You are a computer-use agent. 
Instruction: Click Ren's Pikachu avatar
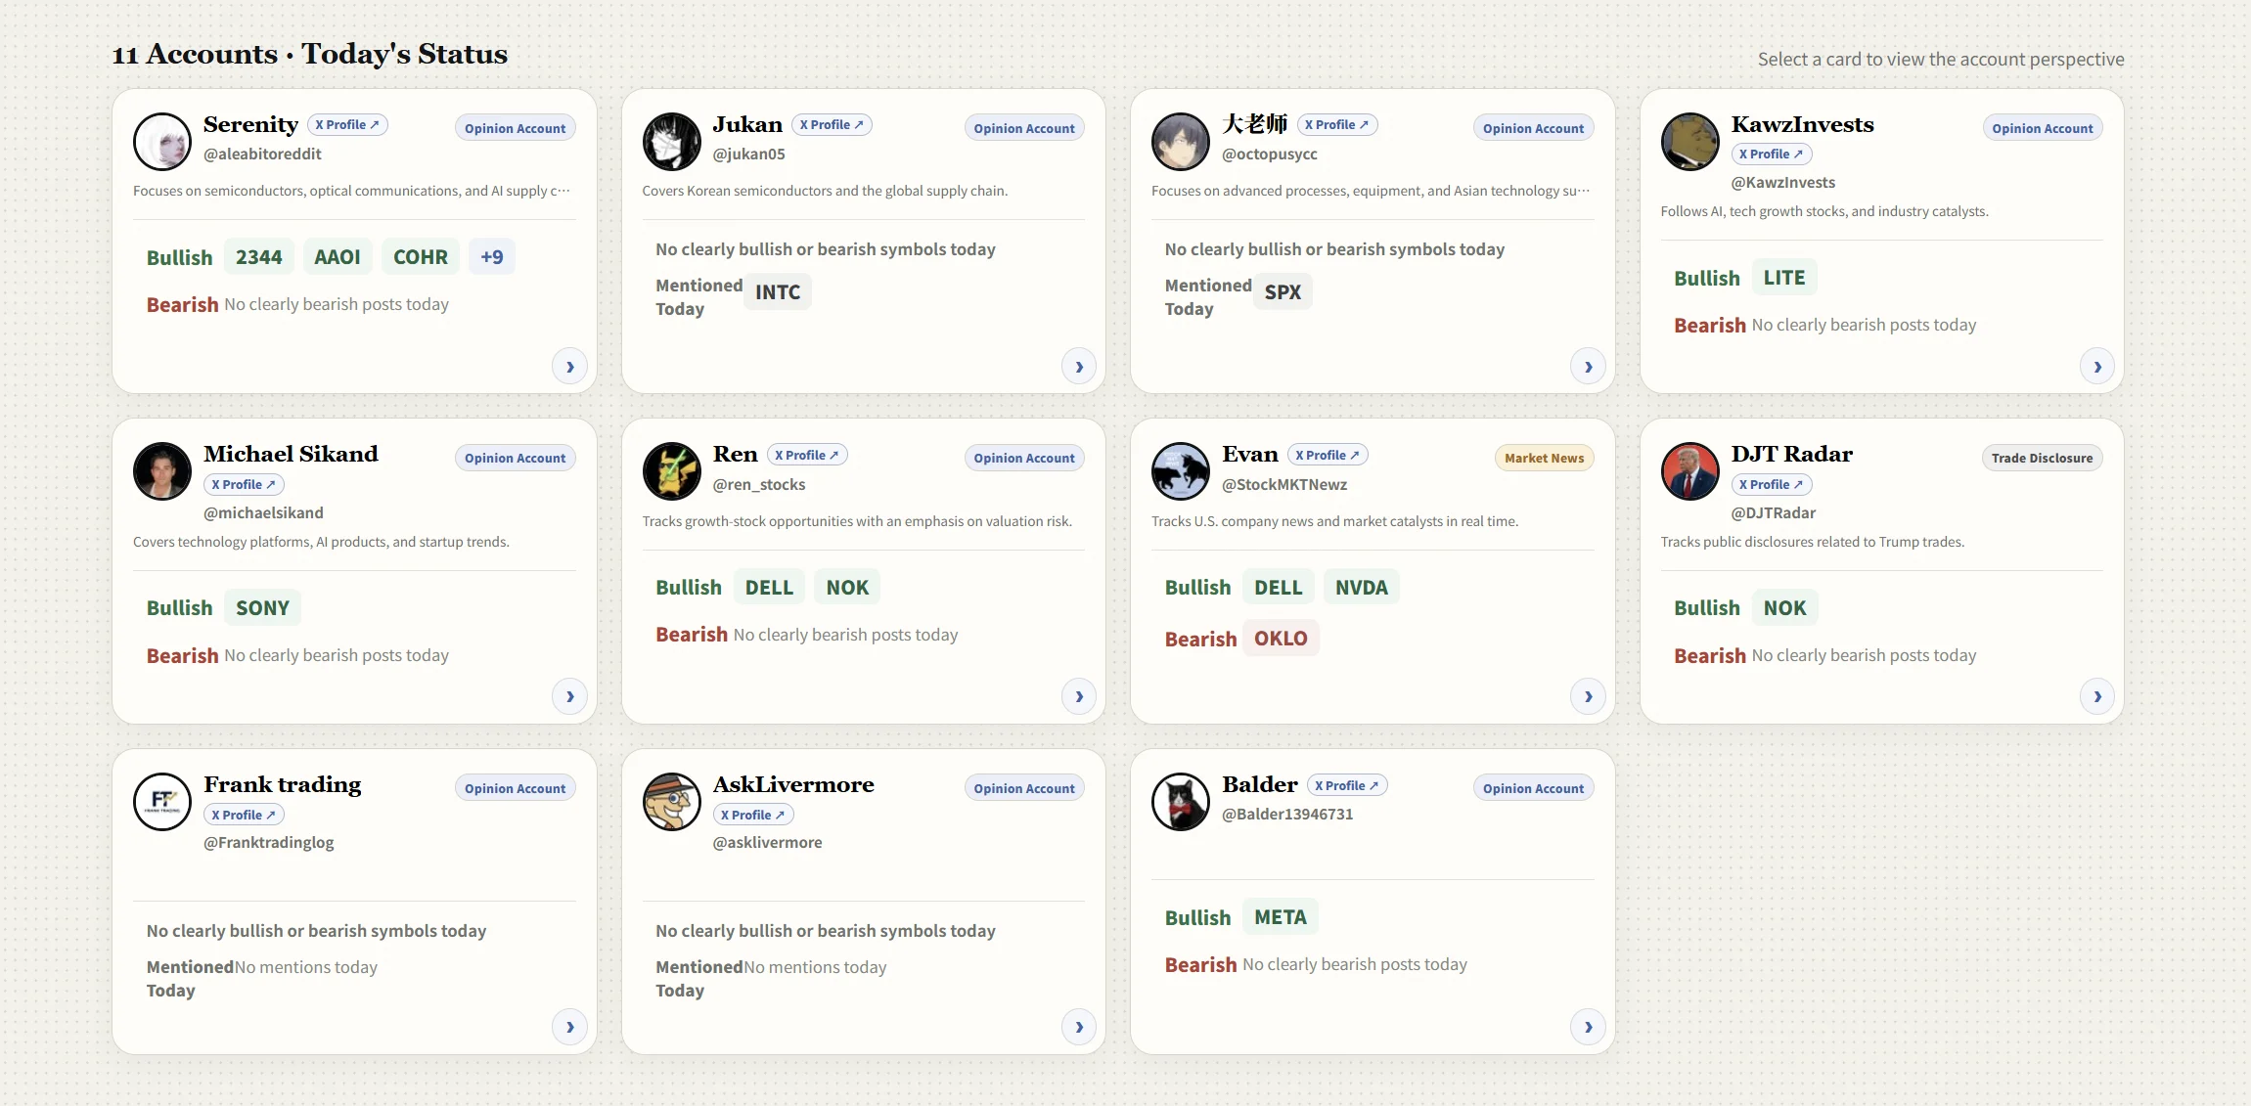tap(672, 471)
